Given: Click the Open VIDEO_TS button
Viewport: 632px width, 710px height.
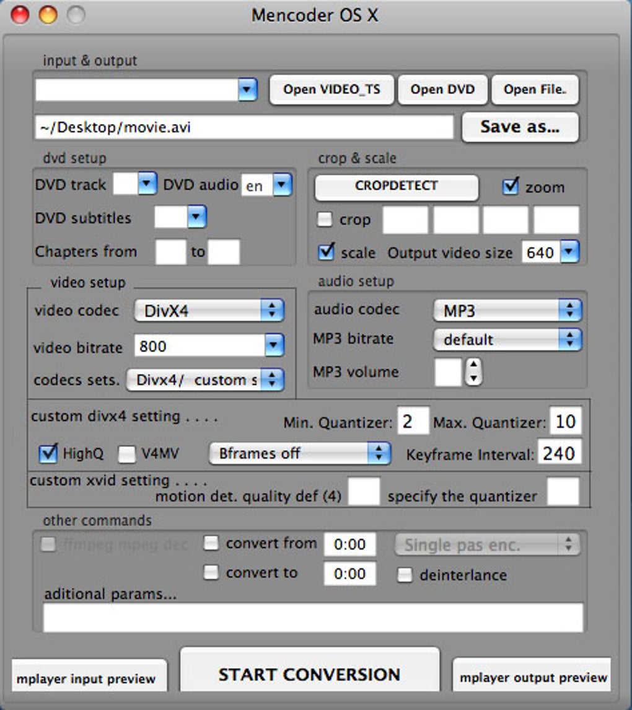Looking at the screenshot, I should tap(331, 90).
